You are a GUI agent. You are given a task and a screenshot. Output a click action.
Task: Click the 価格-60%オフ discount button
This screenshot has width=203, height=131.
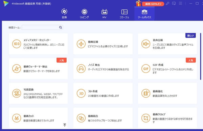tap(153, 4)
